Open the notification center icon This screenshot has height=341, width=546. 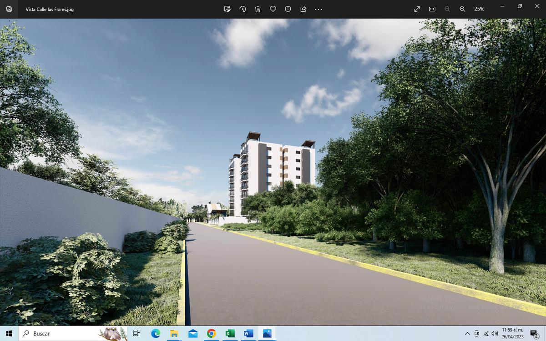click(x=534, y=334)
